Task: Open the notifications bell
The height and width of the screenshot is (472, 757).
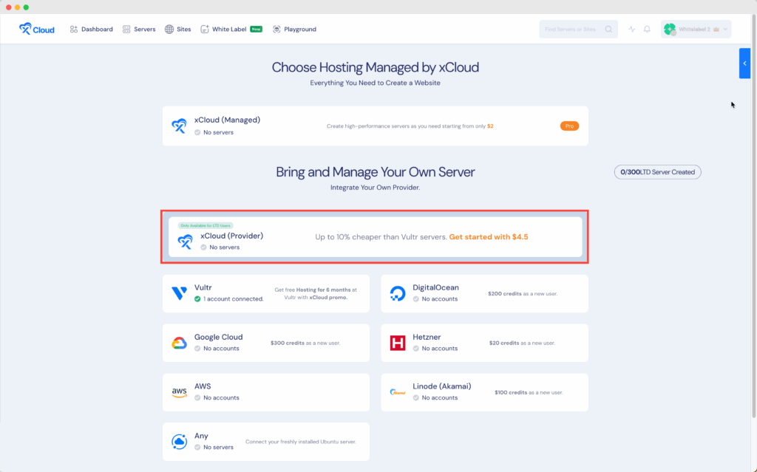Action: click(647, 30)
